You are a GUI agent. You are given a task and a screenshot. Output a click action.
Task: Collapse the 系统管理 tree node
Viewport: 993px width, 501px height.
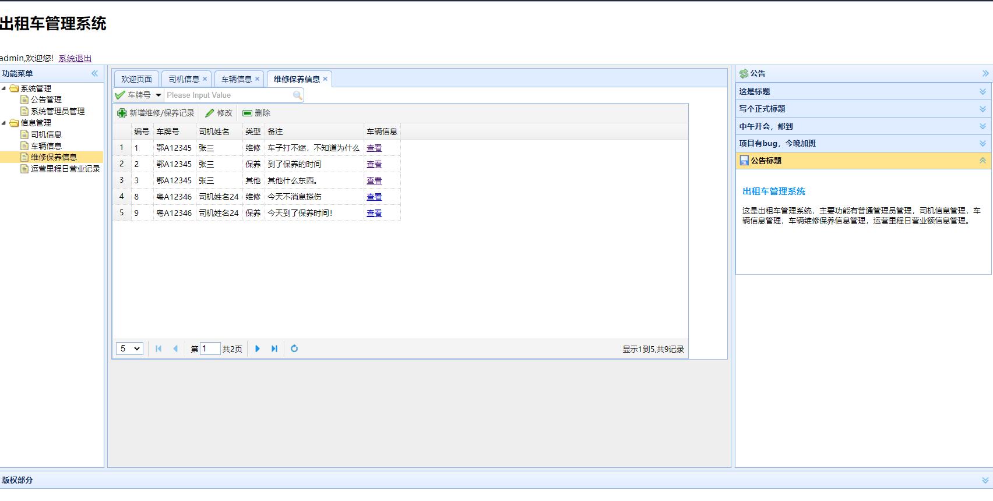coord(4,88)
